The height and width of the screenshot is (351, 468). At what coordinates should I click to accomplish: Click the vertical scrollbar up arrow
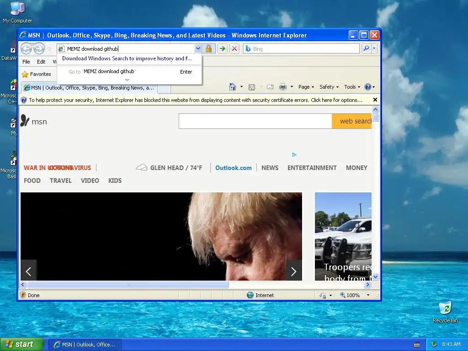pyautogui.click(x=376, y=109)
